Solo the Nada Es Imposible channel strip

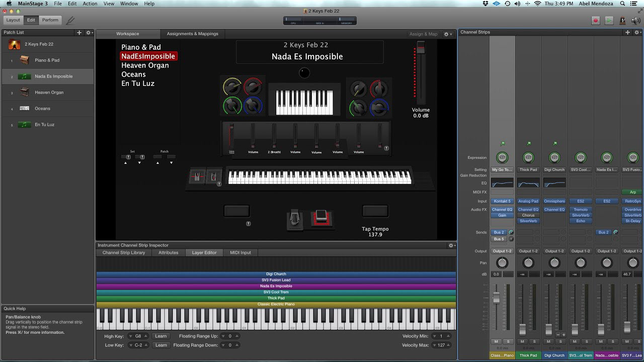click(x=613, y=341)
